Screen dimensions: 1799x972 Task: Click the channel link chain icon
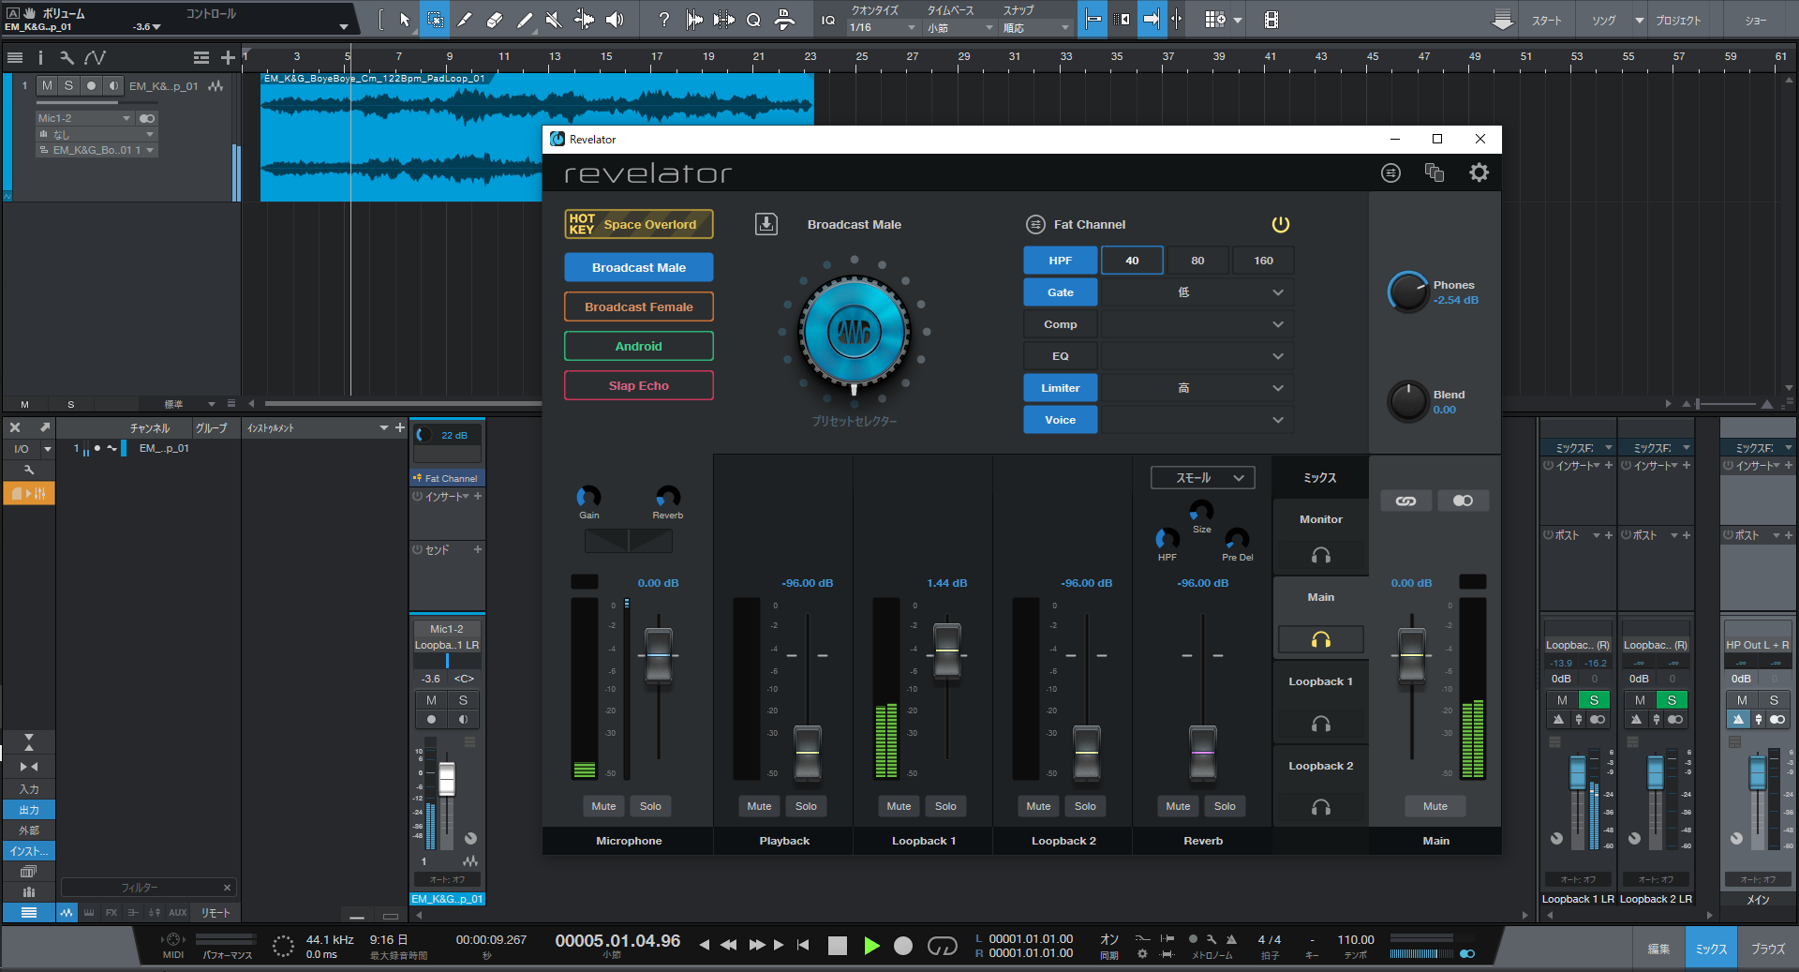pyautogui.click(x=1405, y=501)
